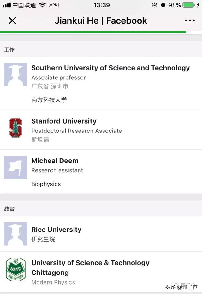
Task: Tap the graduation cap icon beside Southern University
Action: point(15,74)
